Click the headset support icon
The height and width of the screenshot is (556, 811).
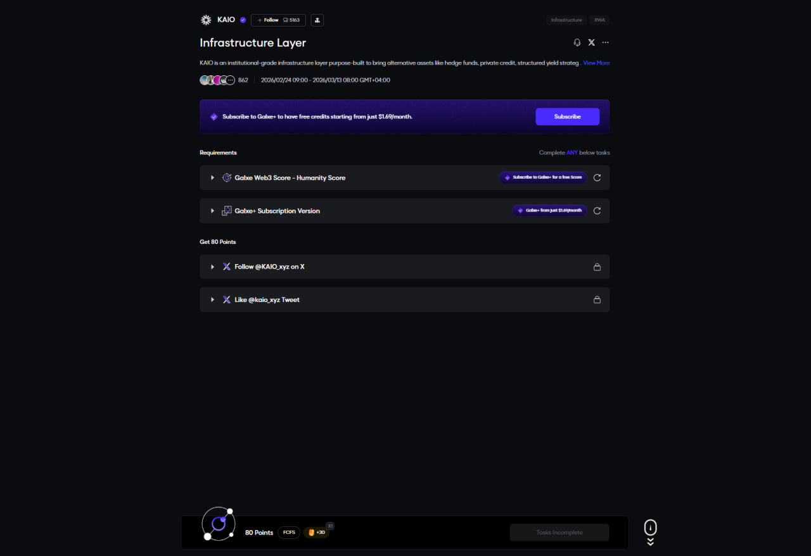click(x=577, y=42)
